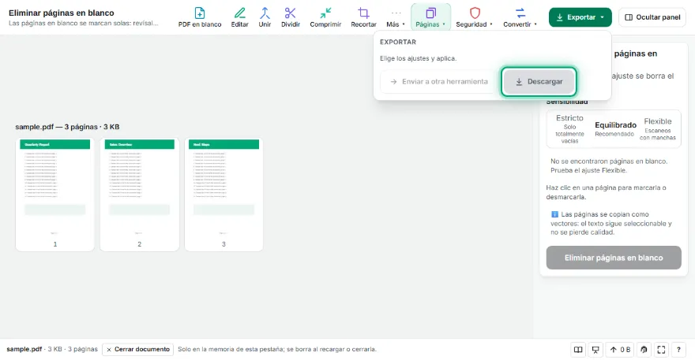The height and width of the screenshot is (360, 695).
Task: Hide the side panel with Ocultar panel
Action: 652,17
